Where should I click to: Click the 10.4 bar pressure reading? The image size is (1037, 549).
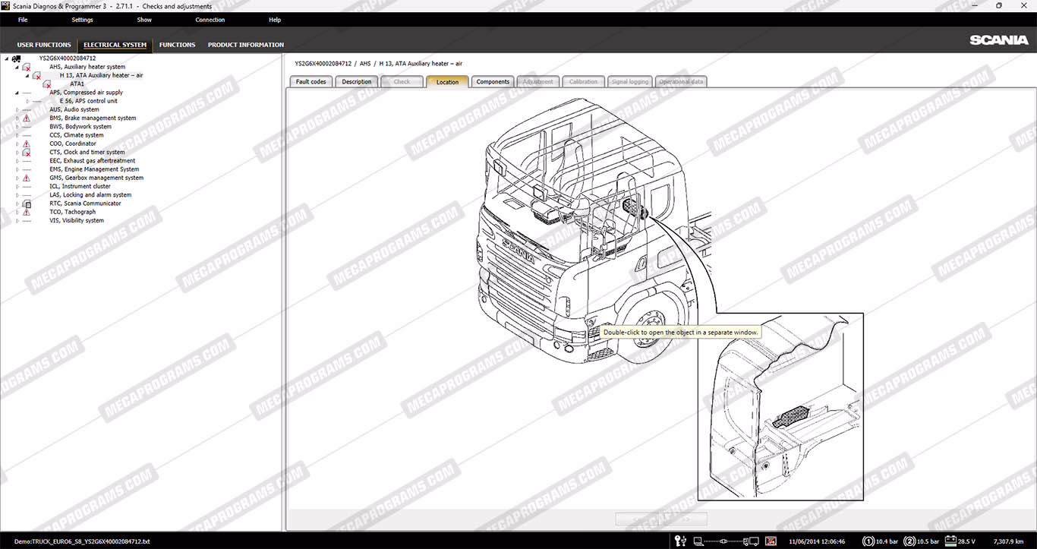[x=887, y=541]
